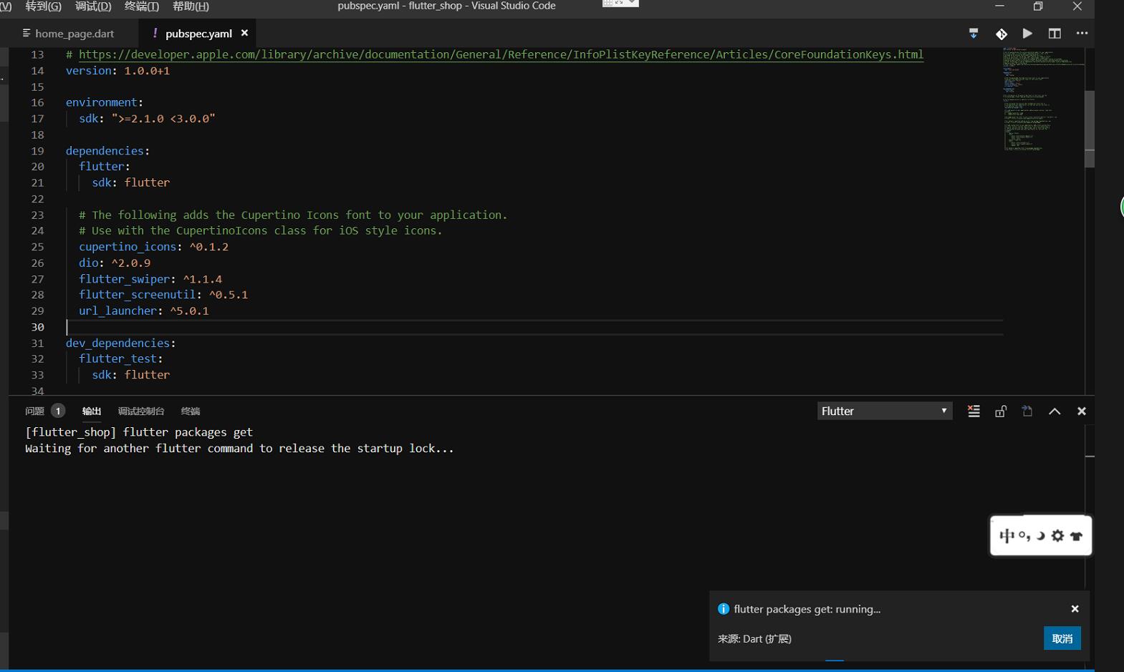Place cursor on the empty line 30
Image resolution: width=1124 pixels, height=672 pixels.
(534, 327)
